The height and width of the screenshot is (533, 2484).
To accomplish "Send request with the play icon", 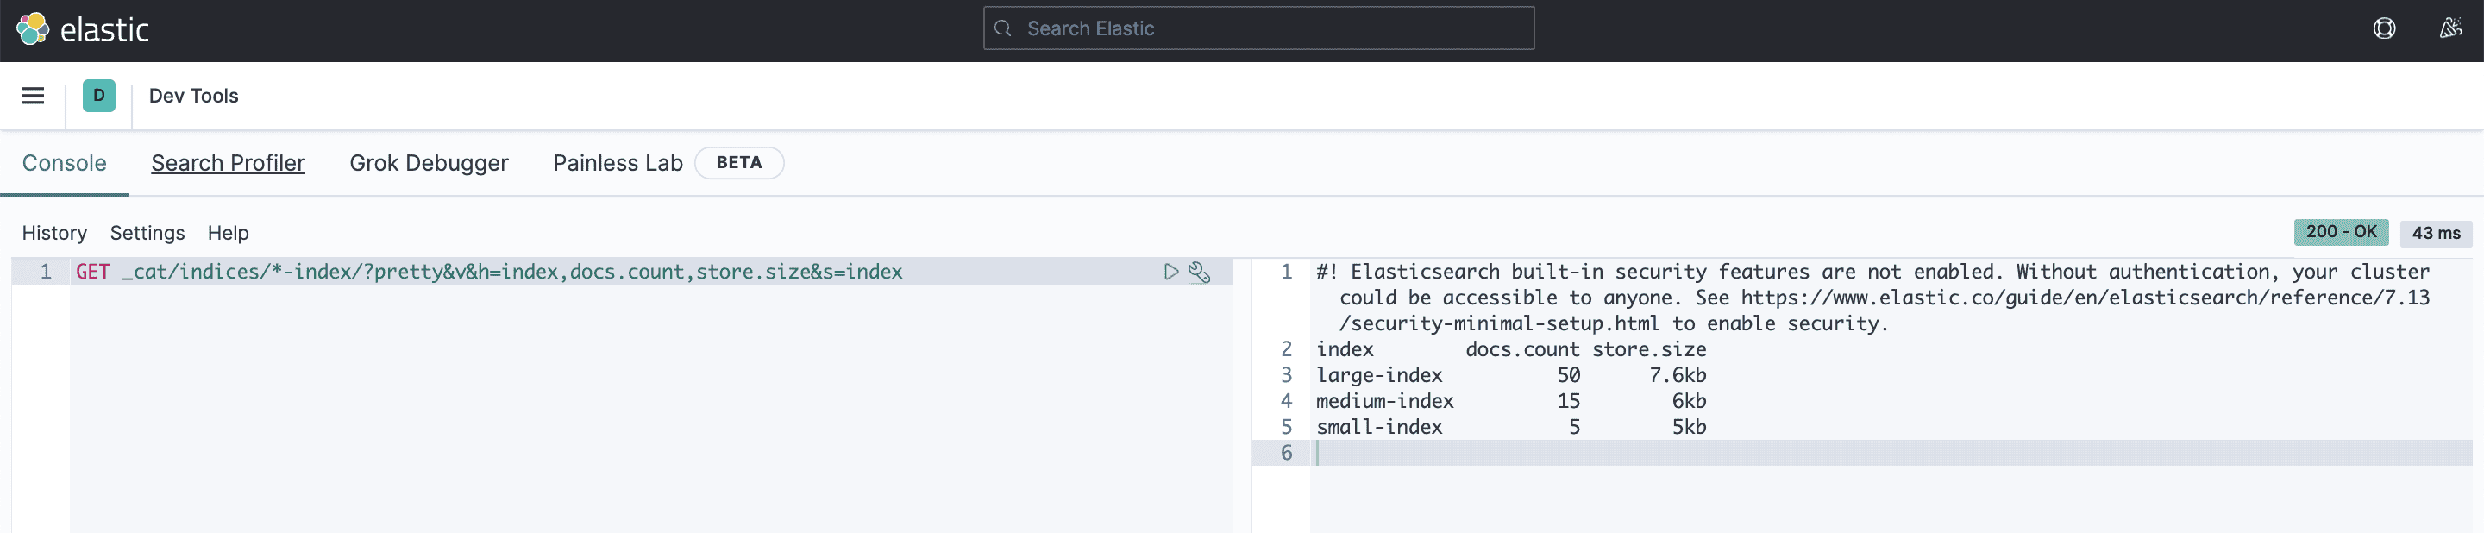I will [1170, 272].
